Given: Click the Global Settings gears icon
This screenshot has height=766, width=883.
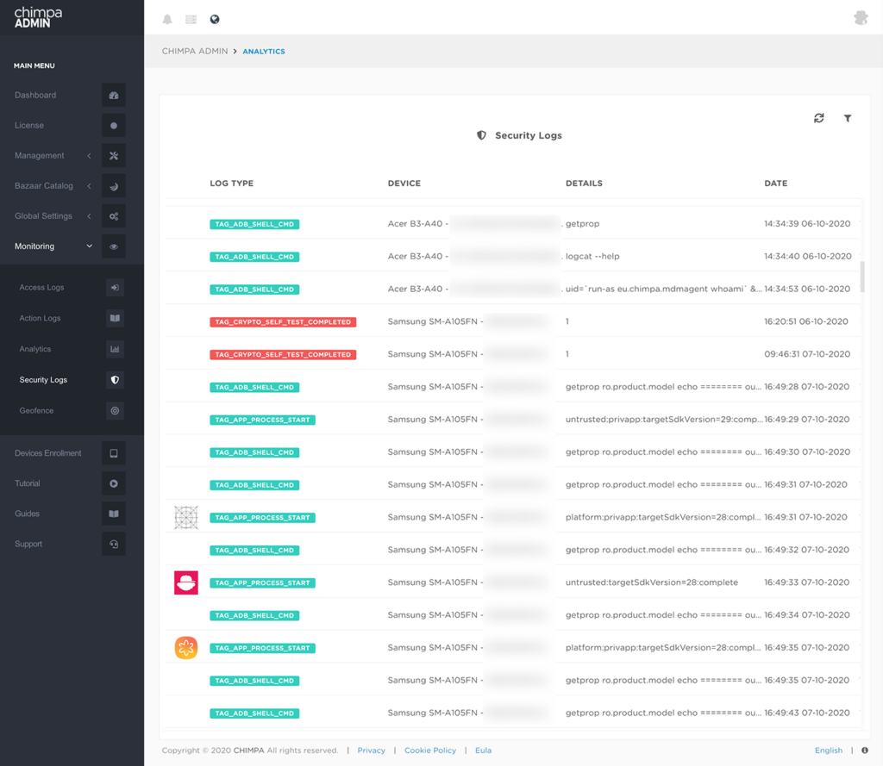Looking at the screenshot, I should pyautogui.click(x=114, y=216).
